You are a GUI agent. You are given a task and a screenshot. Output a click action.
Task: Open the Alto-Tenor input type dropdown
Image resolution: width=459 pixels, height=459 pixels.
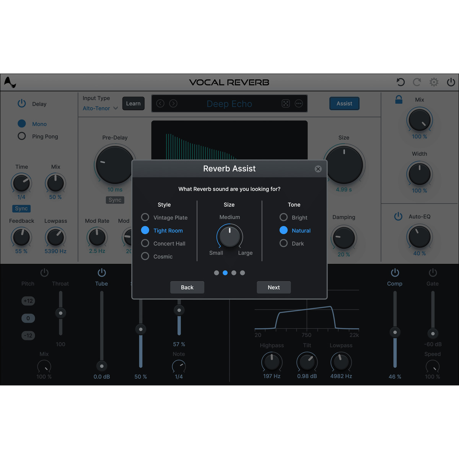pyautogui.click(x=100, y=108)
